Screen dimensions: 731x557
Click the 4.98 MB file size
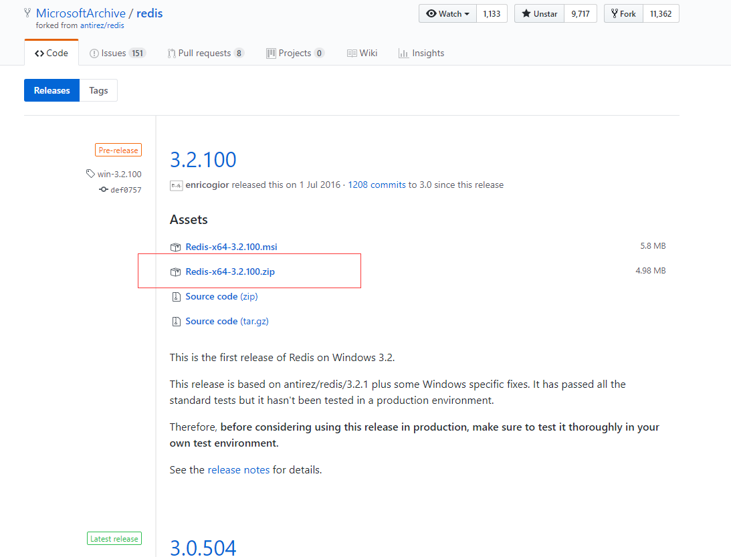point(650,270)
